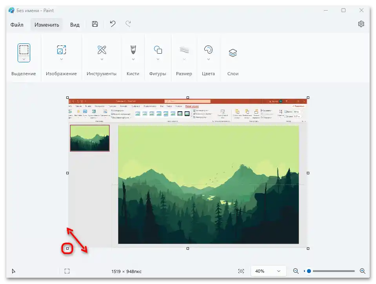Expand the Selection tool dropdown chevron
Screen dimensions: 376x284
pos(24,59)
